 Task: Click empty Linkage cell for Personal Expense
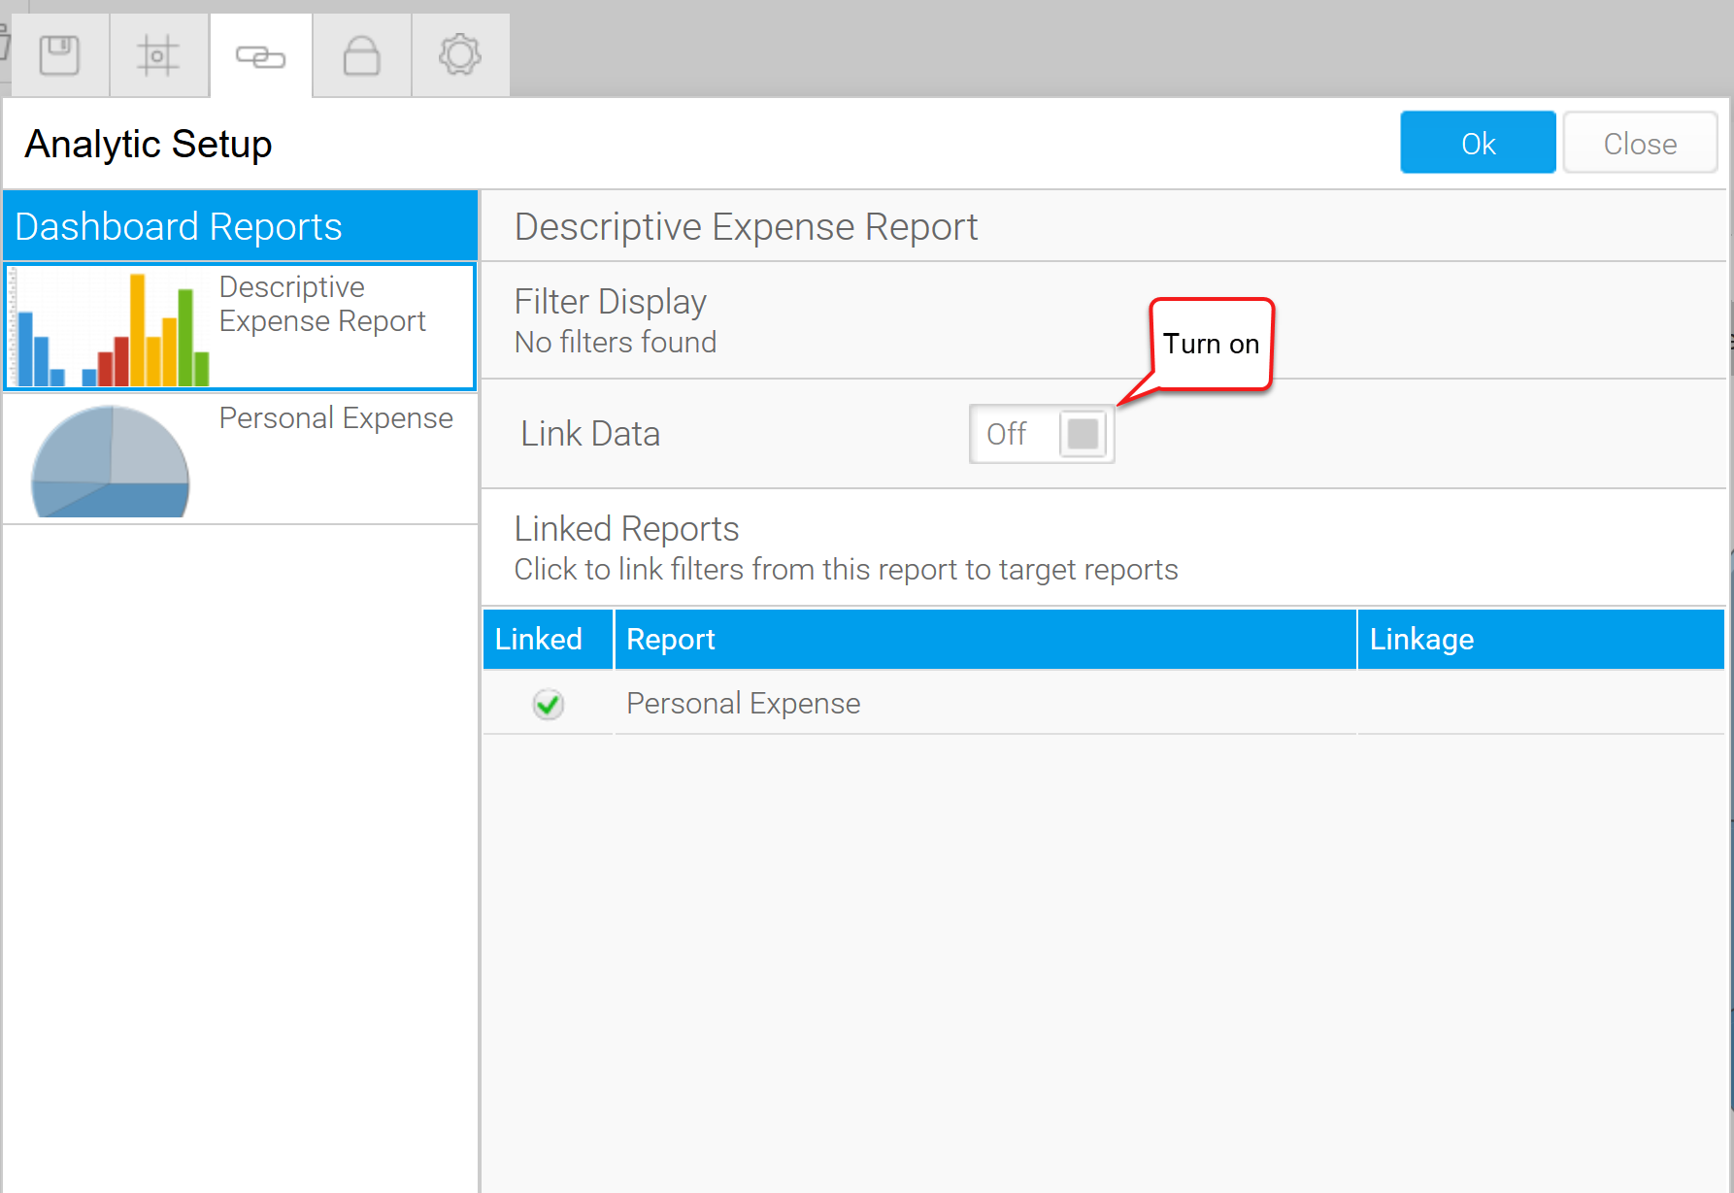pyautogui.click(x=1539, y=704)
